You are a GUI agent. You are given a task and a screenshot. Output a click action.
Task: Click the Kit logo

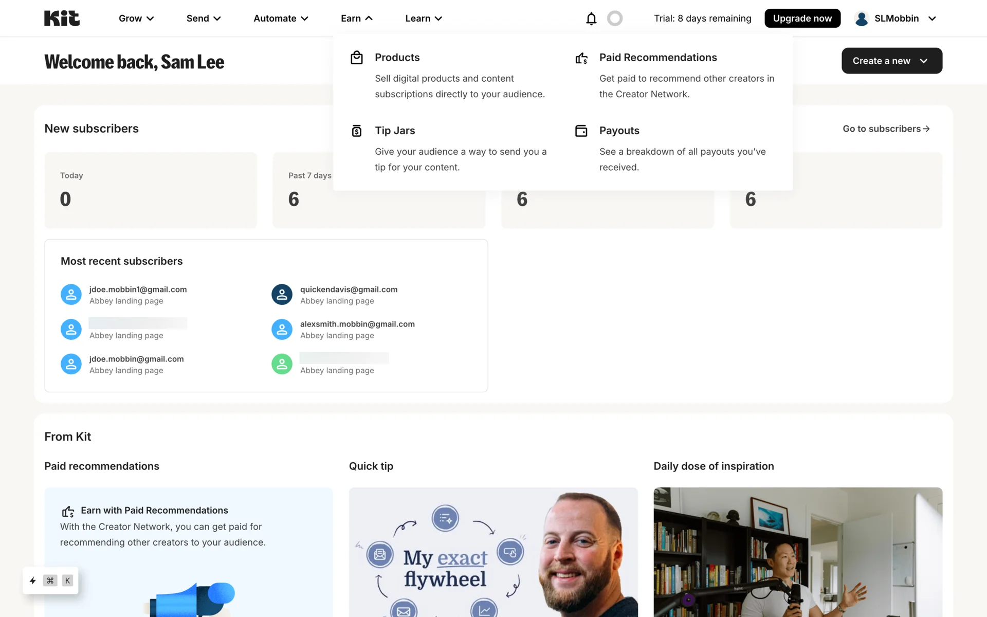tap(62, 18)
